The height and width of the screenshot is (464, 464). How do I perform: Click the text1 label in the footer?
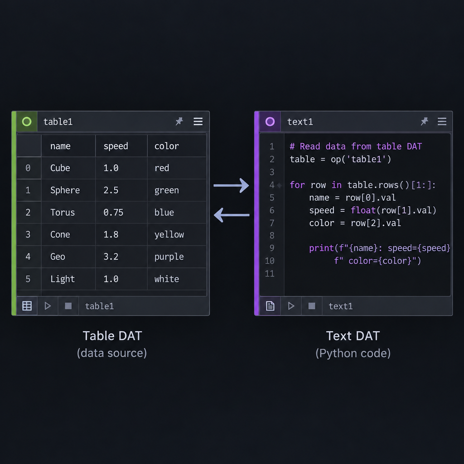[341, 306]
